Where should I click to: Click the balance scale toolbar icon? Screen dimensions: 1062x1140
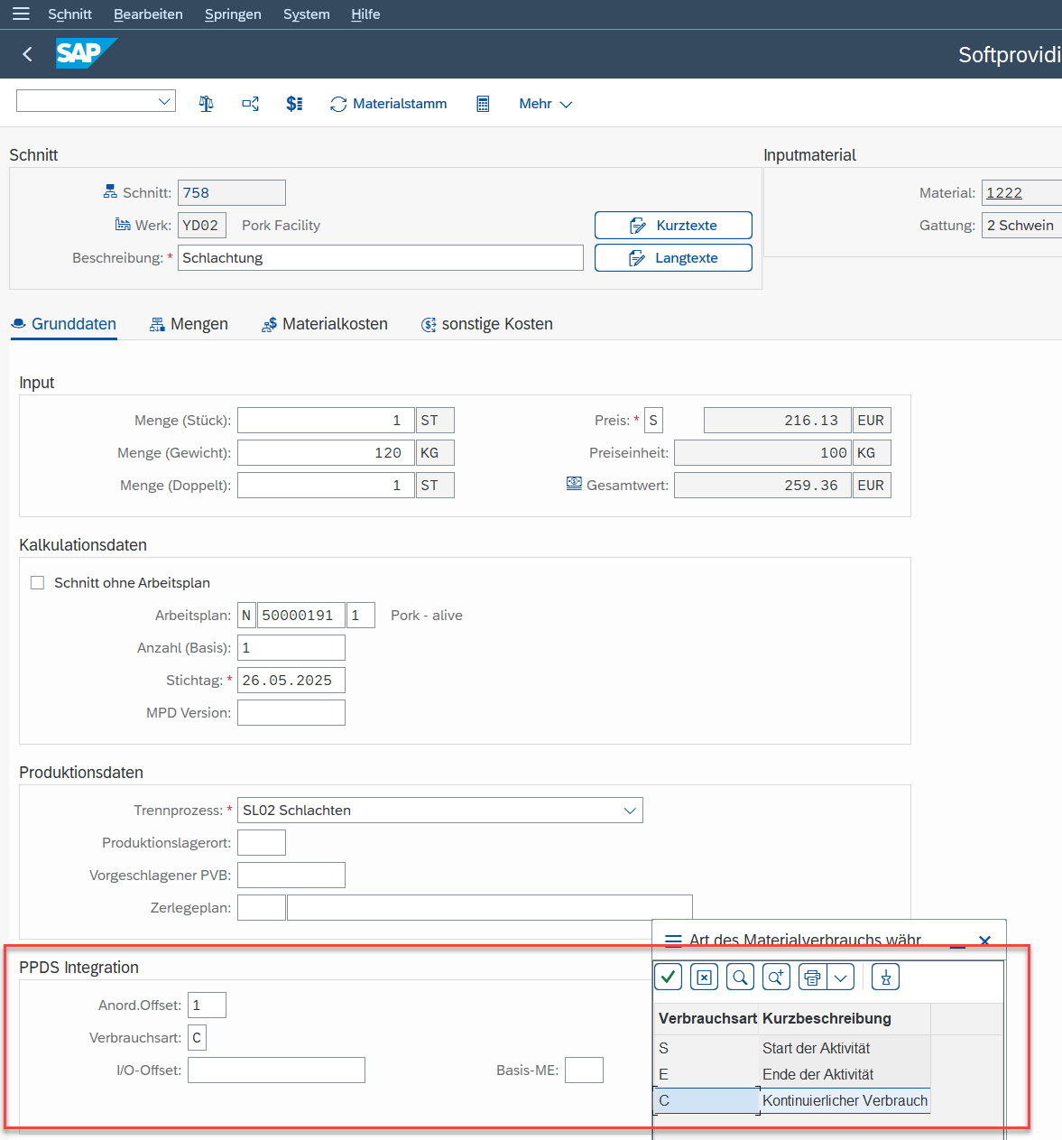coord(206,104)
